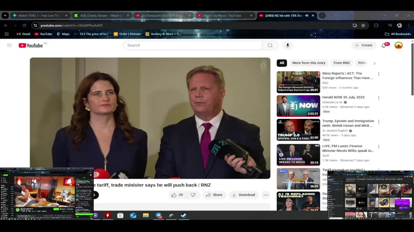Start voice search with the microphone

(x=288, y=45)
